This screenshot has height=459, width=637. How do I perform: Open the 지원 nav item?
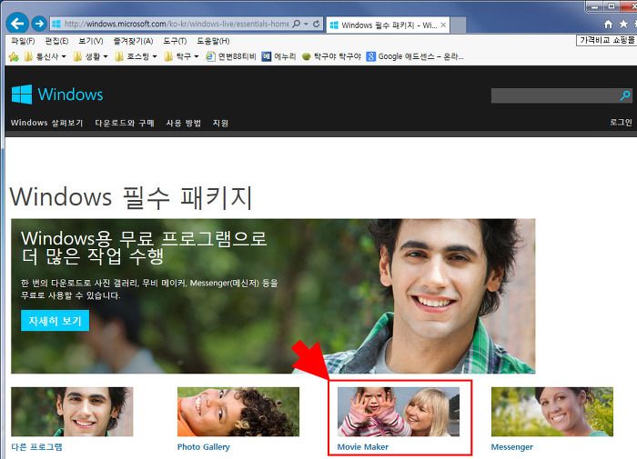click(220, 123)
